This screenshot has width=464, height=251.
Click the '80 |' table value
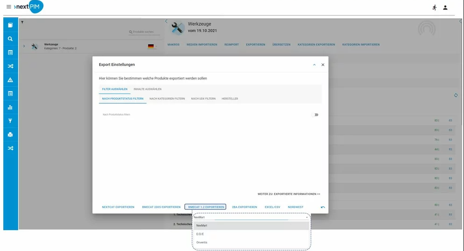click(x=436, y=205)
